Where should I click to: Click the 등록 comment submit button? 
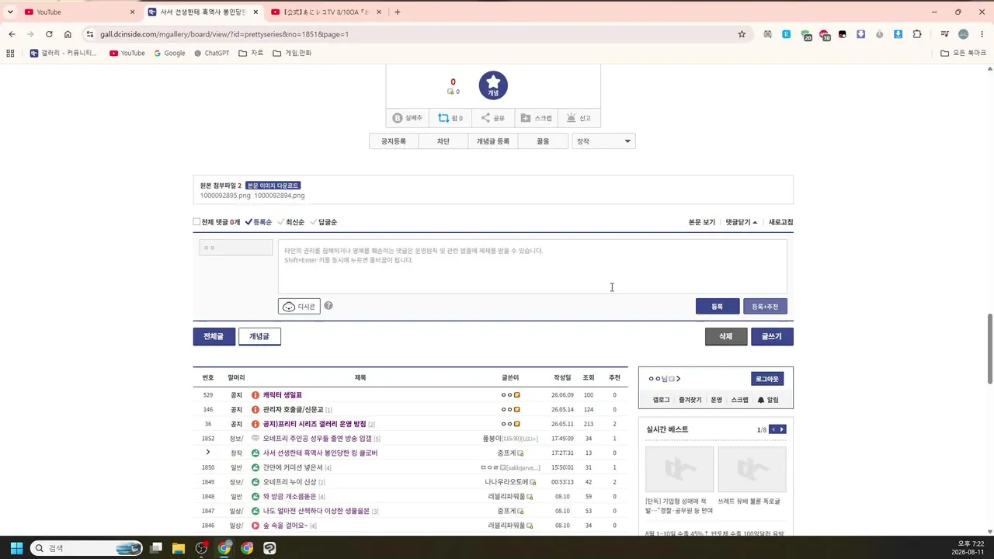point(718,307)
